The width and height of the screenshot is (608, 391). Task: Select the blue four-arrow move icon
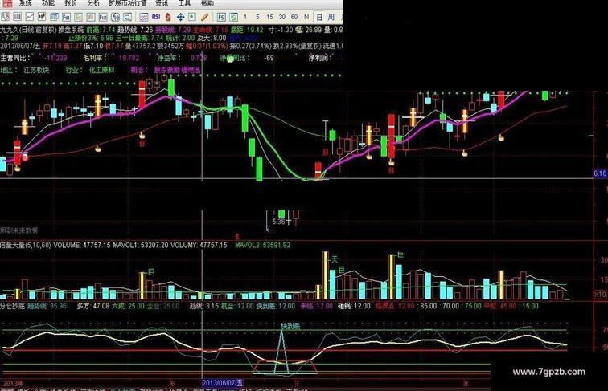point(180,17)
